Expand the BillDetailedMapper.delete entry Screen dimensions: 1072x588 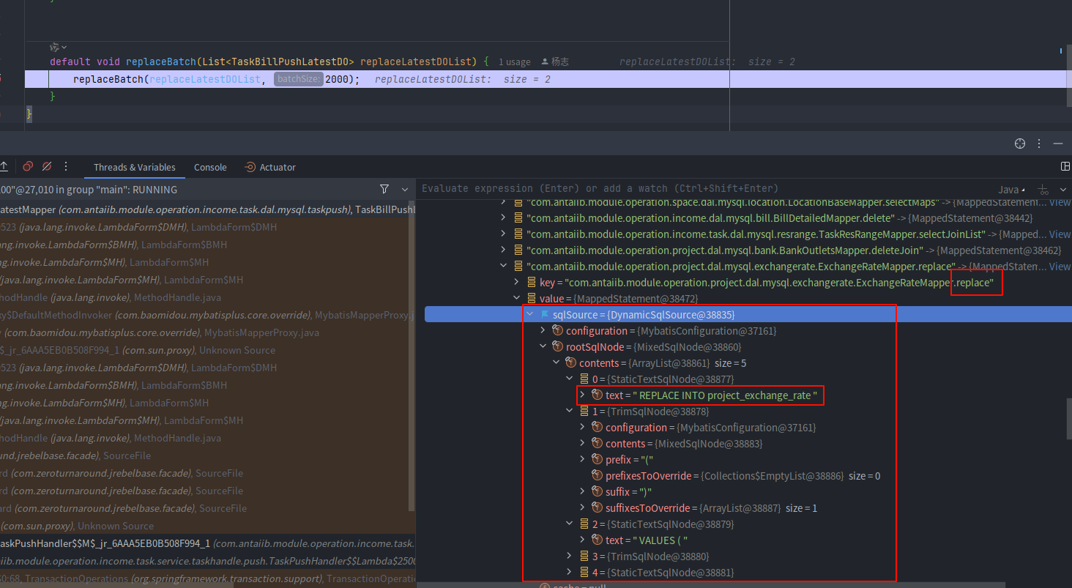tap(503, 218)
